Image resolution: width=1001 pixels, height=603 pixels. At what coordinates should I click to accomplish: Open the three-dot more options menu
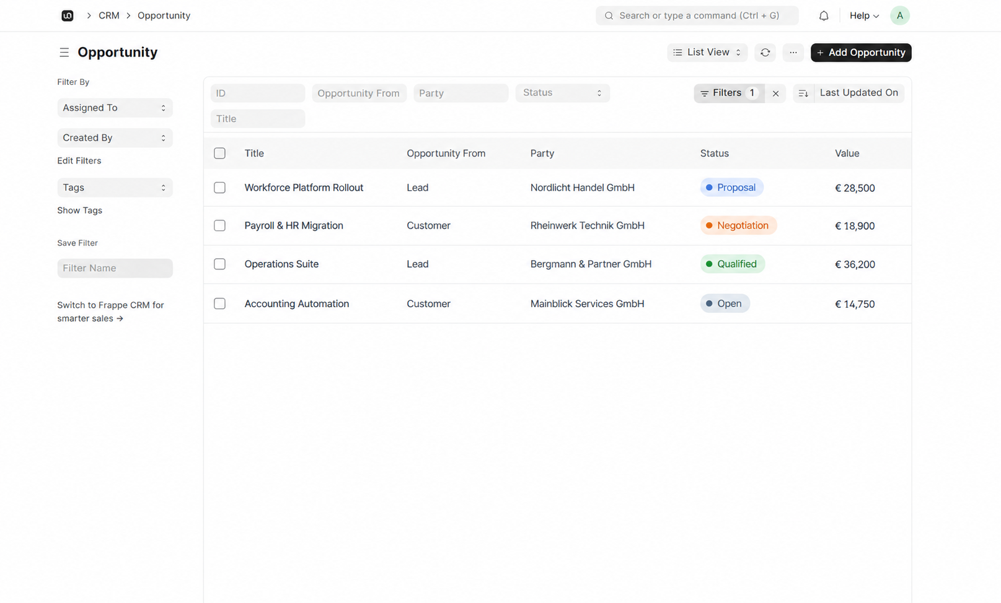[x=793, y=53]
